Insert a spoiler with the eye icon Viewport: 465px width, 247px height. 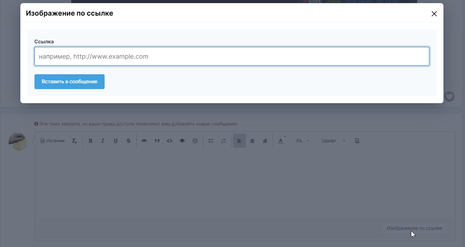tap(182, 141)
